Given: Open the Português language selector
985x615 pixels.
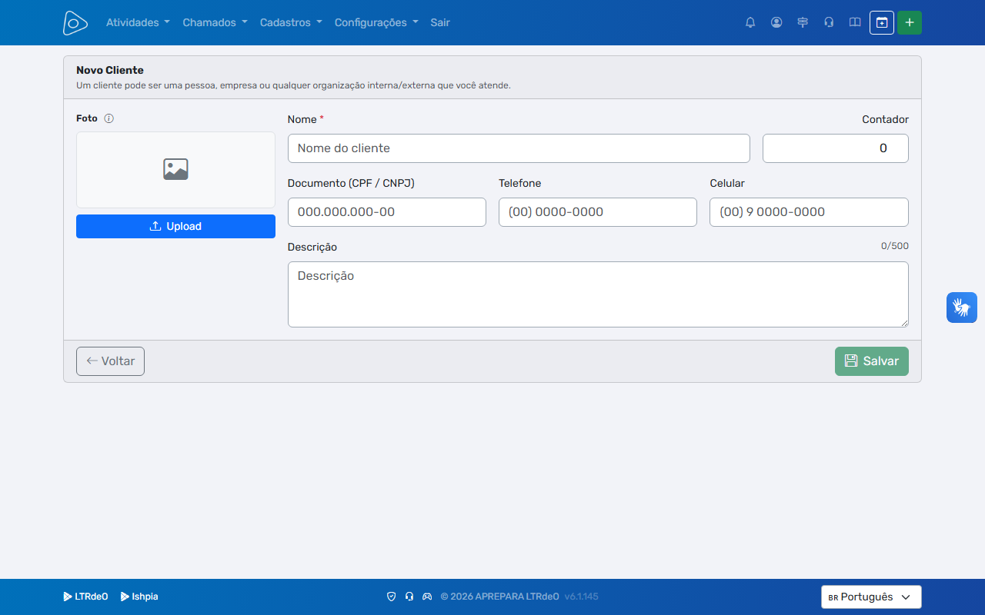Looking at the screenshot, I should coord(871,597).
